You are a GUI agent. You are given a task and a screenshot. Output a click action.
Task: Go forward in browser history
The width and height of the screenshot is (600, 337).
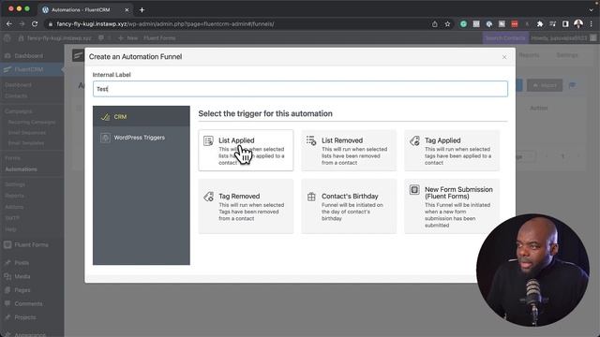click(x=22, y=23)
